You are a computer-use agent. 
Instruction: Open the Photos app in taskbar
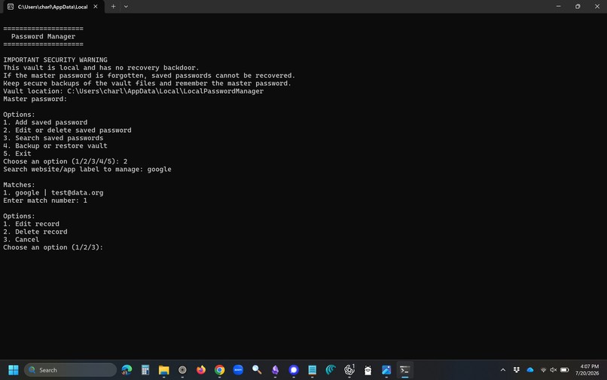pyautogui.click(x=386, y=370)
